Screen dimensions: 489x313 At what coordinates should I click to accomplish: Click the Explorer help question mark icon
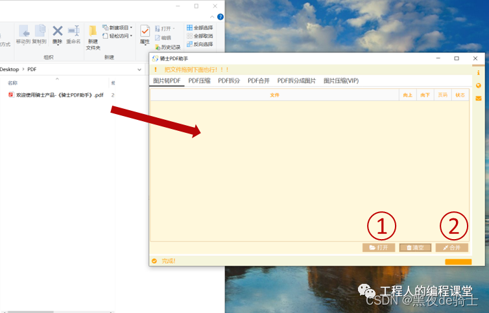pos(220,17)
